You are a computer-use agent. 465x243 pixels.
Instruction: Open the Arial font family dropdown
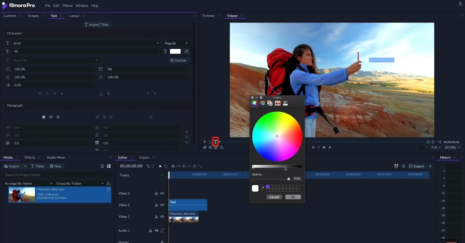[x=158, y=43]
